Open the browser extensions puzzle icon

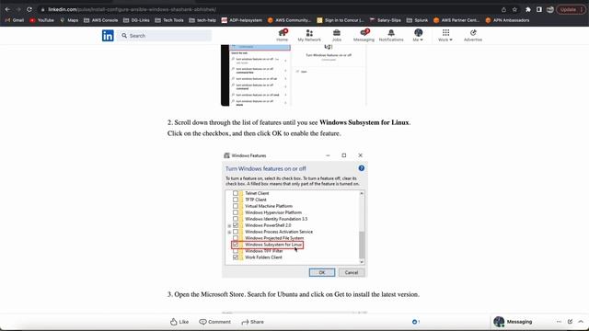point(528,10)
